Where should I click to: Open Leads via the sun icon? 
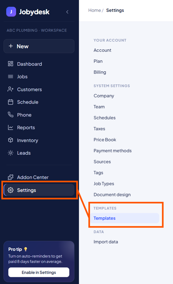click(11, 153)
